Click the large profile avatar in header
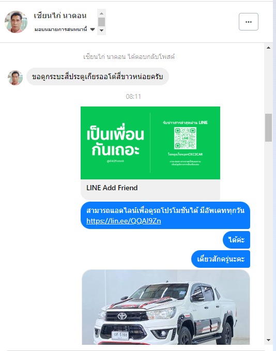Screen dimensions: 276x351 point(16,22)
